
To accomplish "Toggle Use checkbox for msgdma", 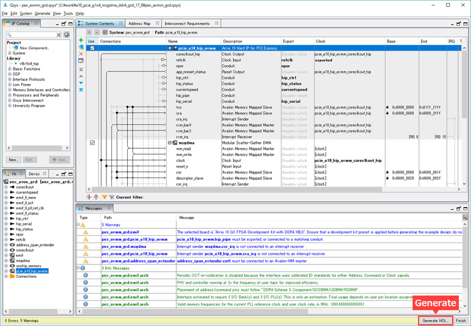I will click(92, 143).
